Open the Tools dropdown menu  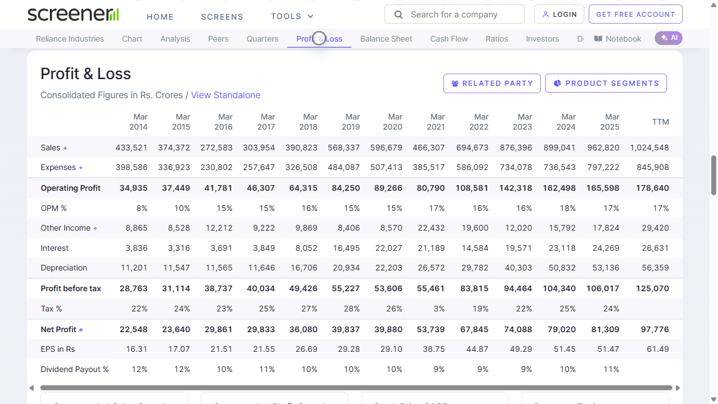click(292, 16)
